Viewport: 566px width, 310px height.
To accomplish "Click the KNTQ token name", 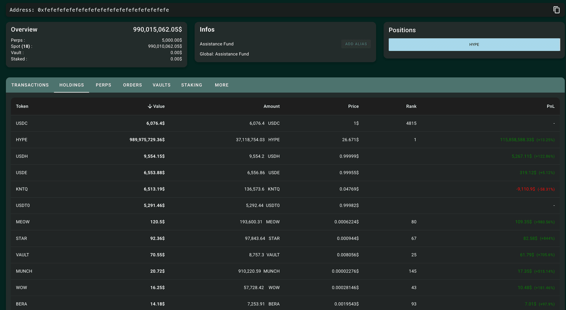I will coord(22,189).
